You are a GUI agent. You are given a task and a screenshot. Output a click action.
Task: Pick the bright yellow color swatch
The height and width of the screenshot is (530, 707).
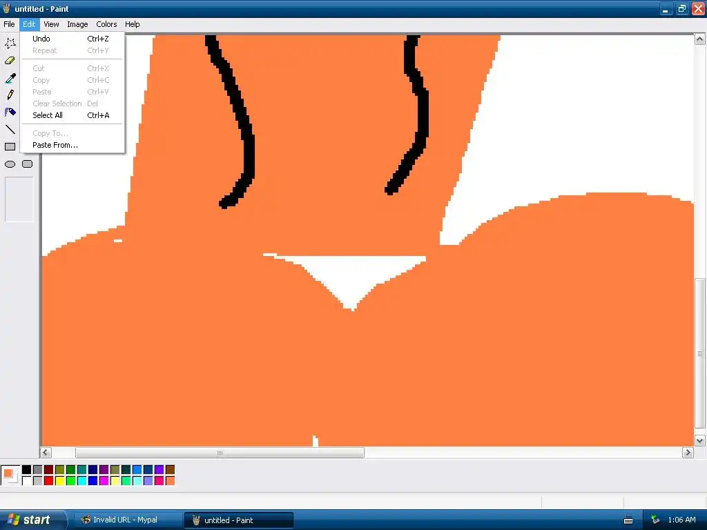pos(59,481)
